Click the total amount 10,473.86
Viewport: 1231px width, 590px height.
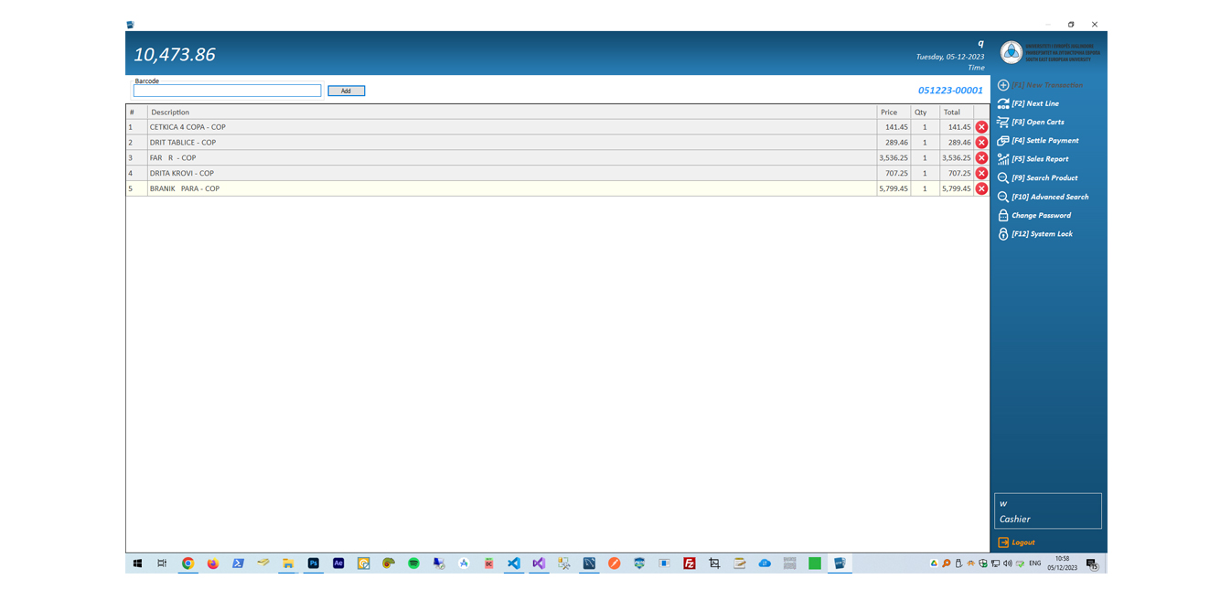[175, 55]
